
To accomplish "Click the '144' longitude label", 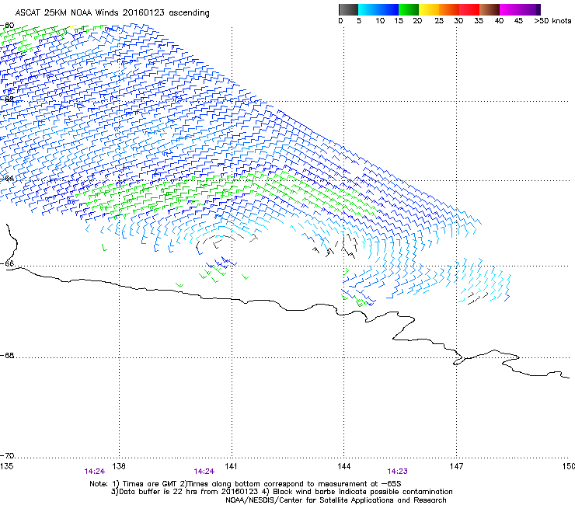I will tap(344, 465).
